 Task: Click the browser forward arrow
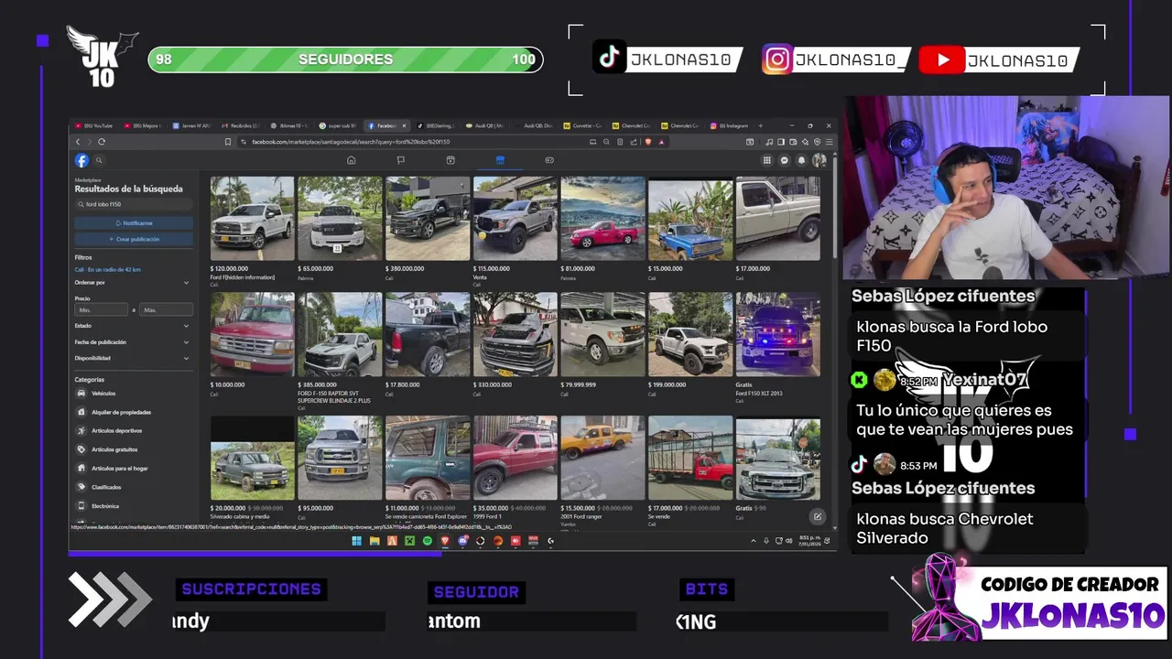tap(89, 142)
